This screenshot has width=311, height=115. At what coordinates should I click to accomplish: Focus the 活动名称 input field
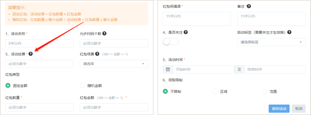coord(40,43)
